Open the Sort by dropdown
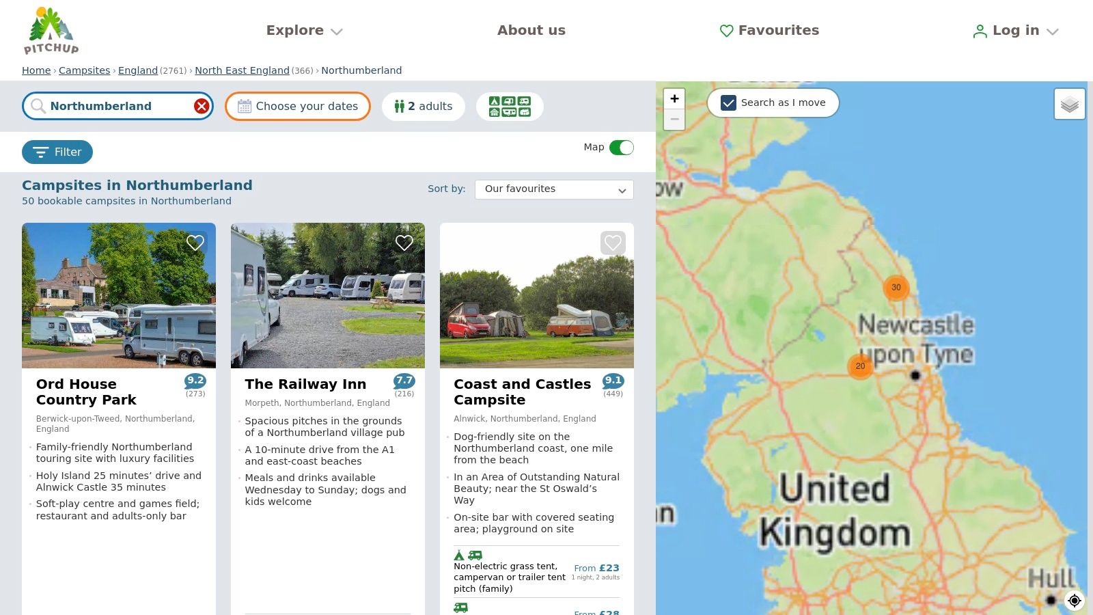 pyautogui.click(x=554, y=189)
